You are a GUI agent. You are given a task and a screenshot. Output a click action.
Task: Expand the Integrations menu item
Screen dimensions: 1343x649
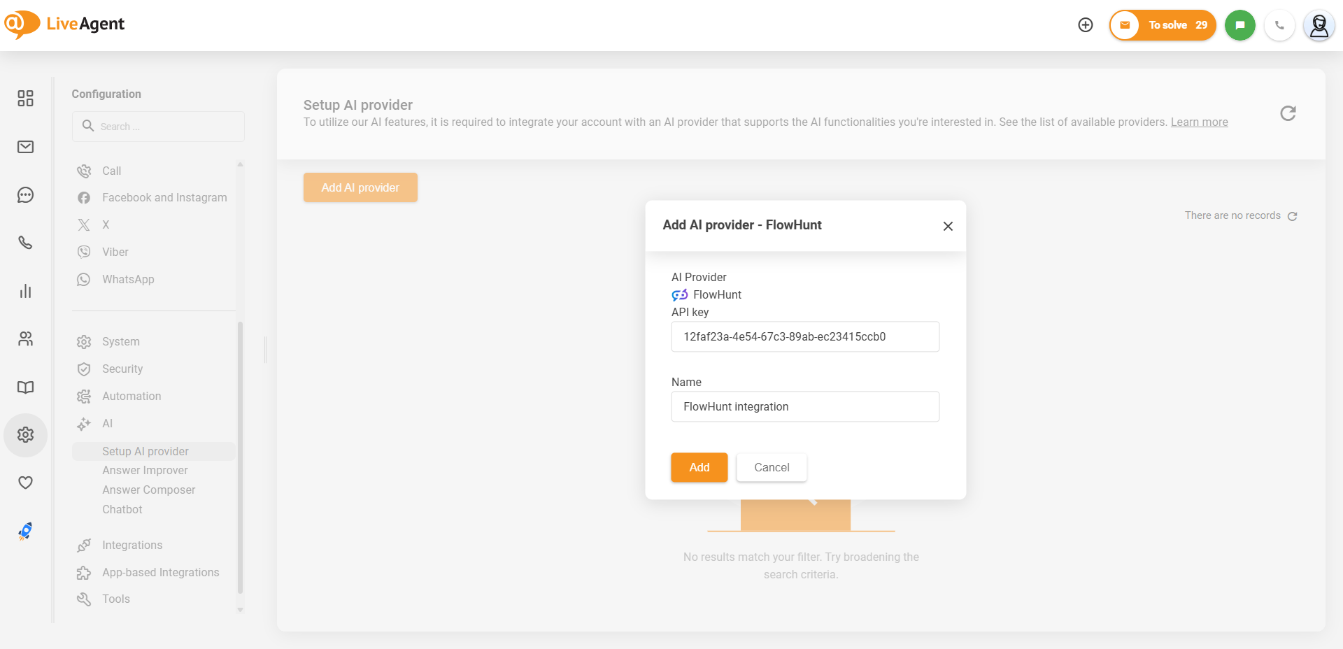(x=132, y=545)
